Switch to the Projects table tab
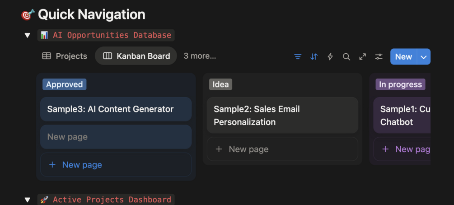454x205 pixels. [65, 56]
